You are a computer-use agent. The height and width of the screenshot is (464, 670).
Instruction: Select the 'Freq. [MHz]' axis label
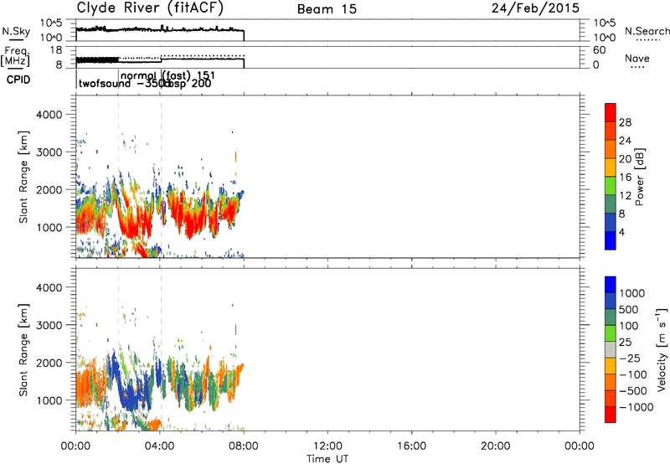[15, 57]
